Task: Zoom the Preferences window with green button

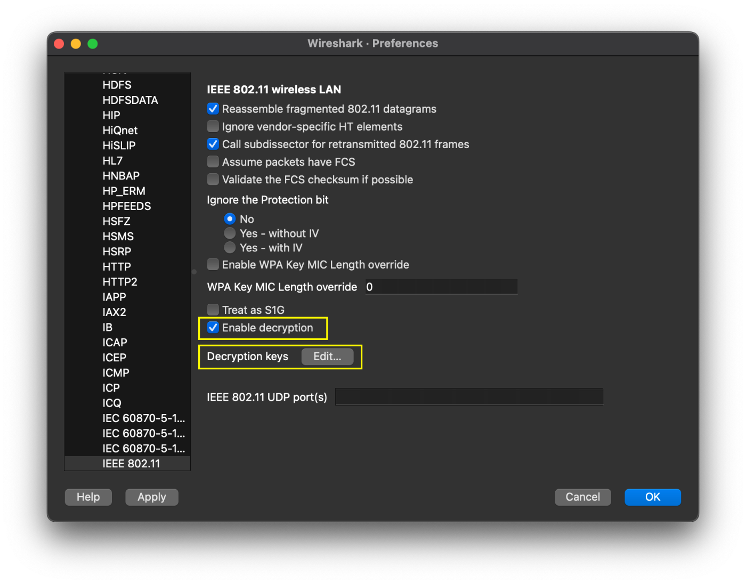Action: [x=93, y=44]
